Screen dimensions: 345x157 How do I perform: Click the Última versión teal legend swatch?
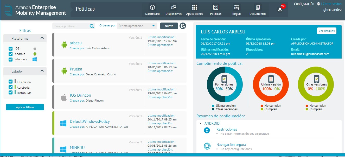click(x=213, y=106)
